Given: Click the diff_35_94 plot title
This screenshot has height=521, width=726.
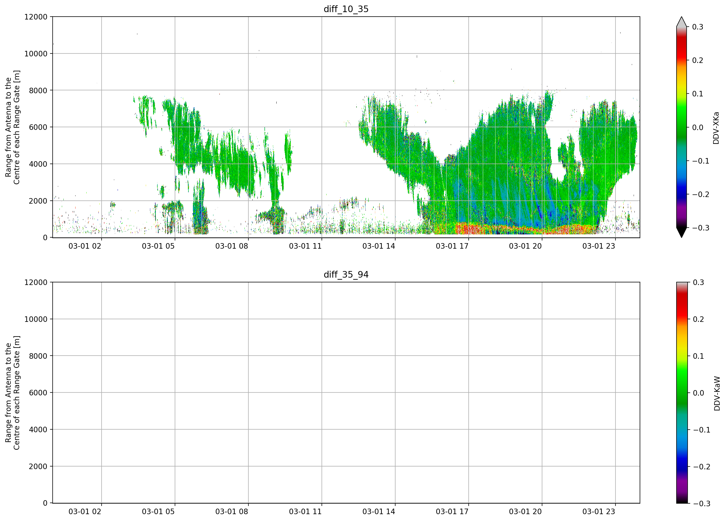Looking at the screenshot, I should click(346, 275).
